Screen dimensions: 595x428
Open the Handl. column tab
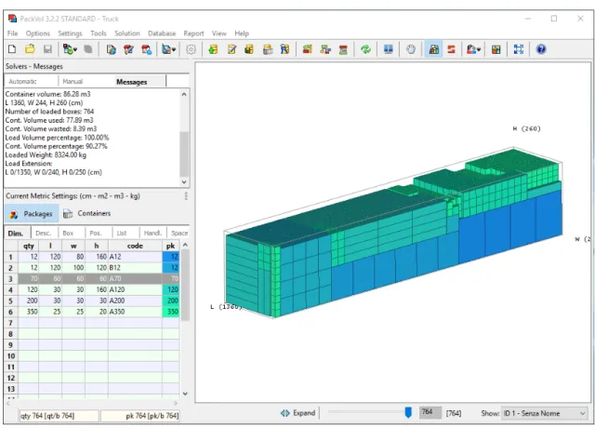click(x=152, y=234)
